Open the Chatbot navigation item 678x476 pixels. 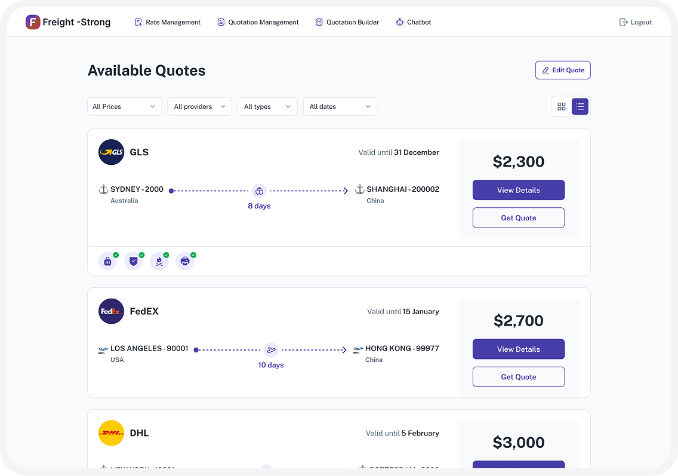(413, 22)
